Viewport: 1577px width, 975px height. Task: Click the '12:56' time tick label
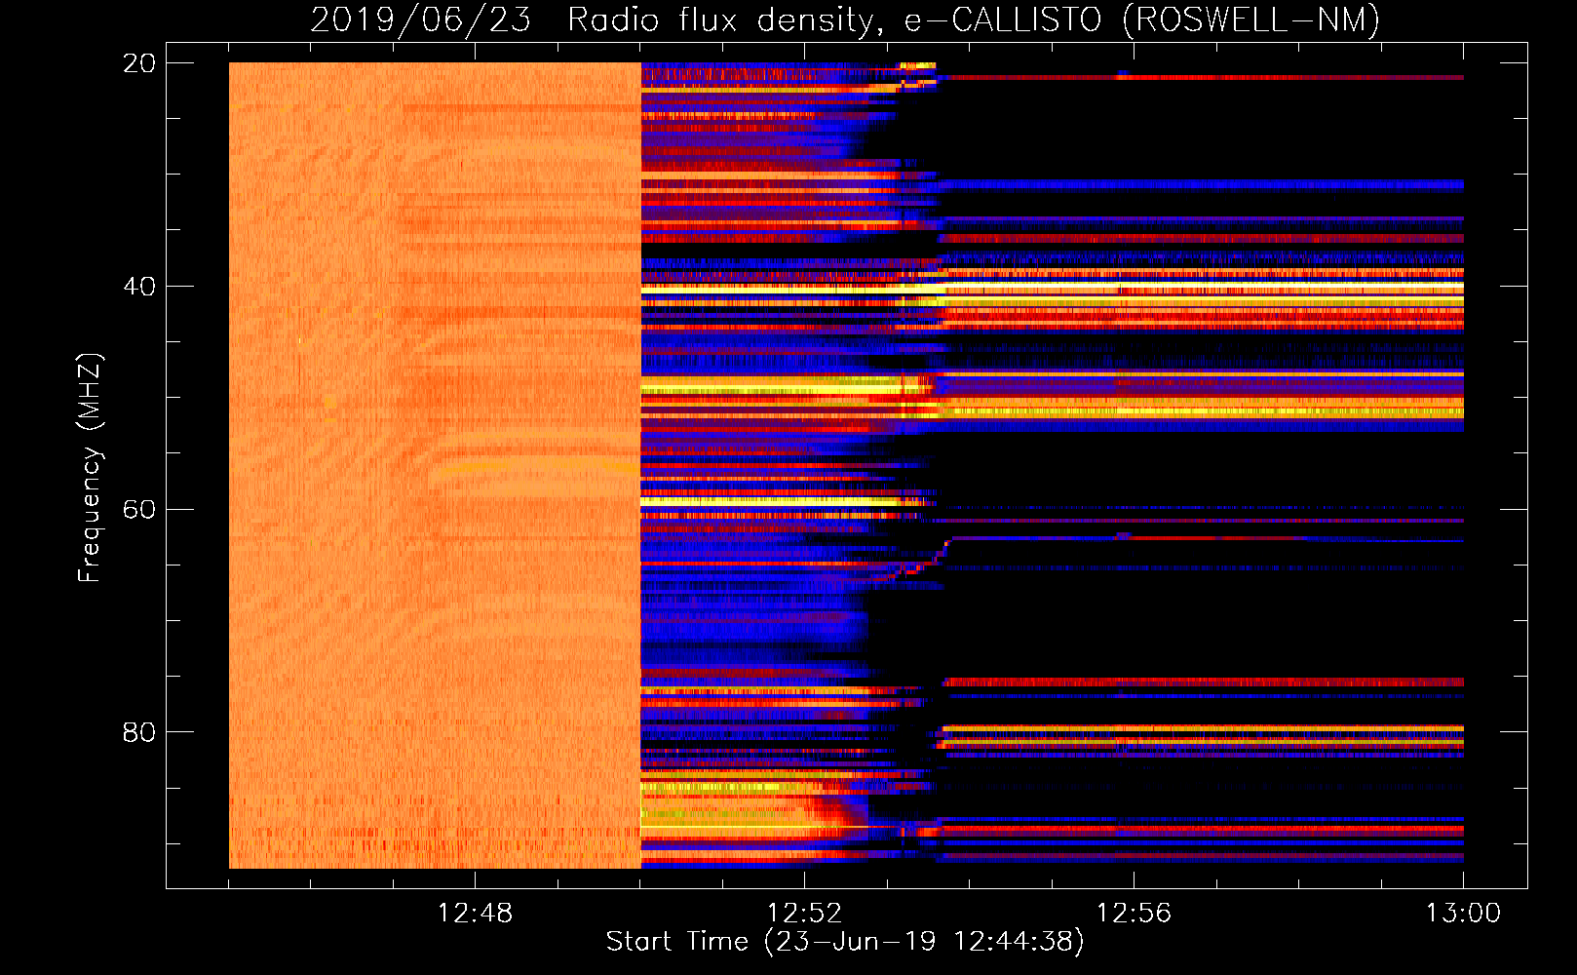pos(1134,914)
